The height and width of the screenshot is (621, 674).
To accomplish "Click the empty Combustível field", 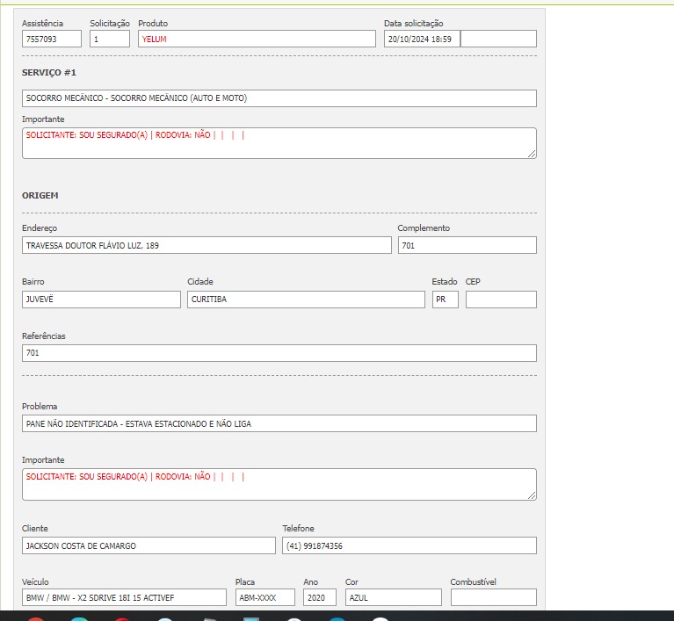I will 494,598.
